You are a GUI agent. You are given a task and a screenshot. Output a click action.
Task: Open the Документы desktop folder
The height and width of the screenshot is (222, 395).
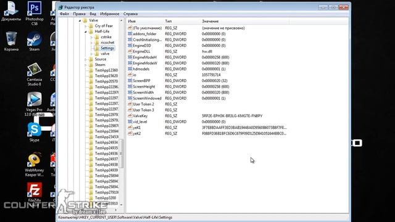click(x=11, y=11)
